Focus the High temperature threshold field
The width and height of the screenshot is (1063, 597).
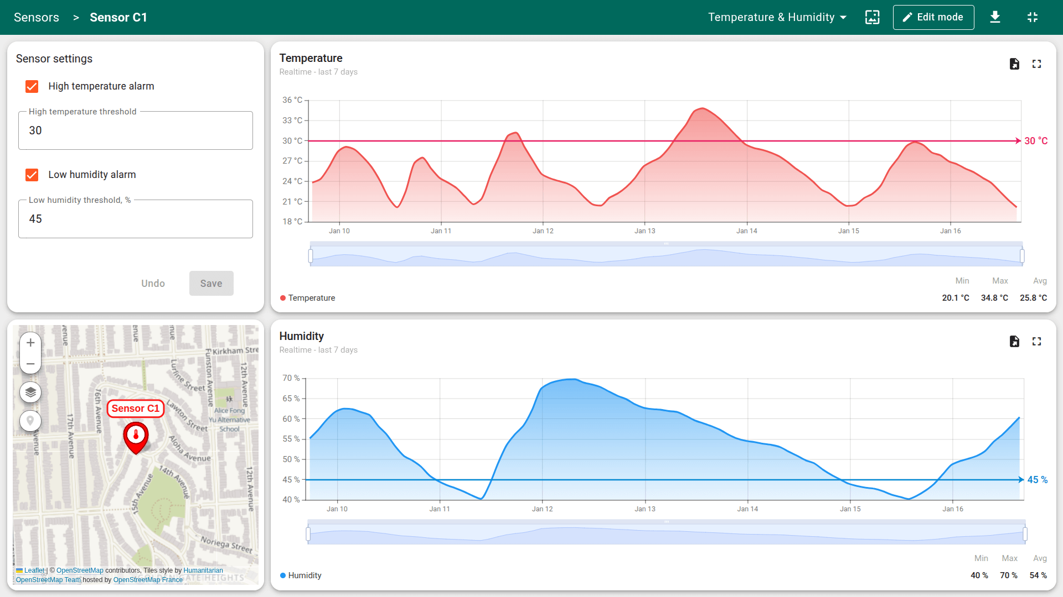136,131
